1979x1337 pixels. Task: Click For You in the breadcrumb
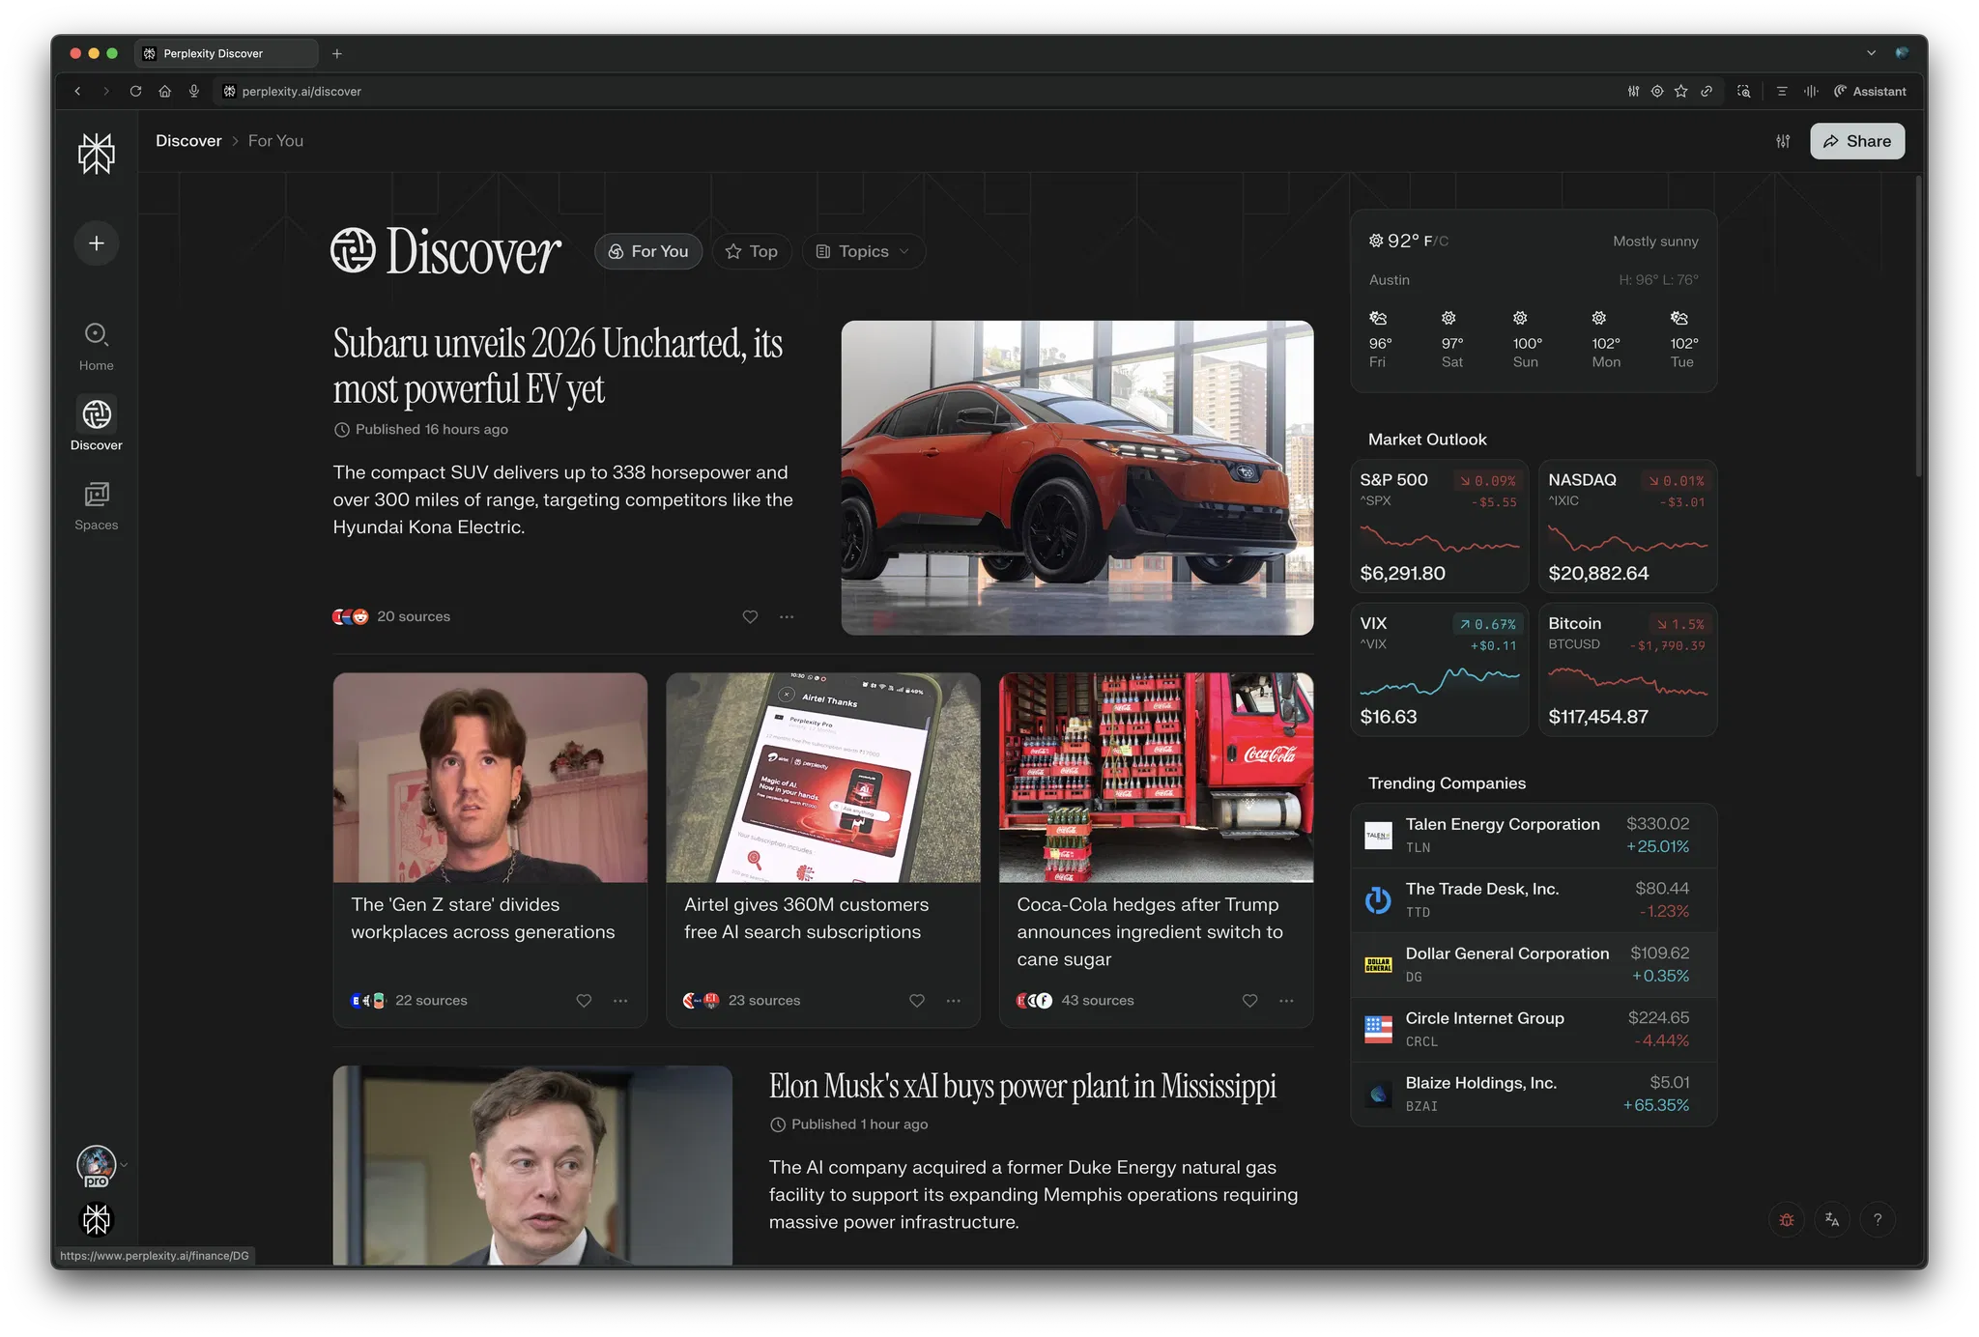275,141
